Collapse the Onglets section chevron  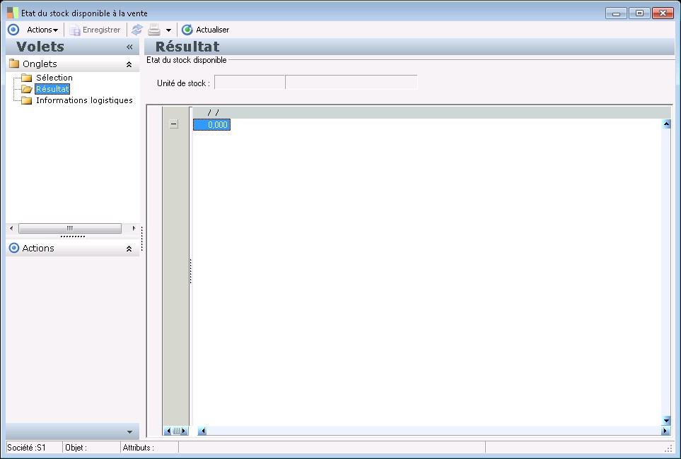[129, 64]
